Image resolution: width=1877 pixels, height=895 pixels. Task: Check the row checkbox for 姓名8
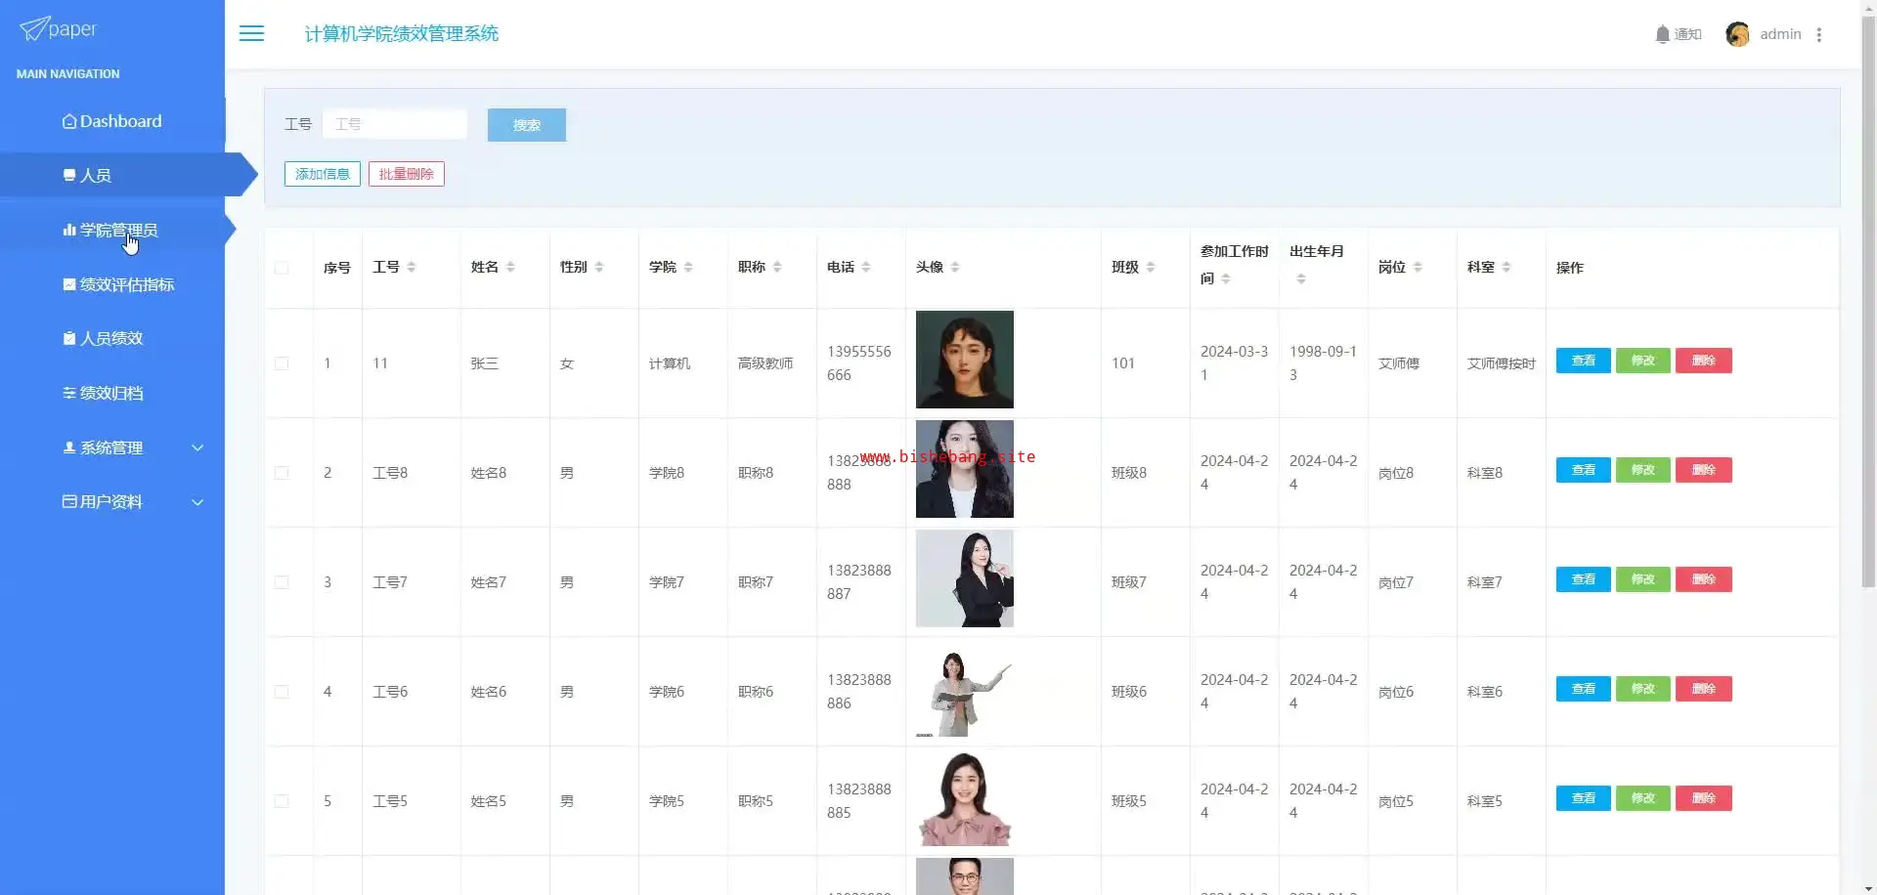[282, 473]
